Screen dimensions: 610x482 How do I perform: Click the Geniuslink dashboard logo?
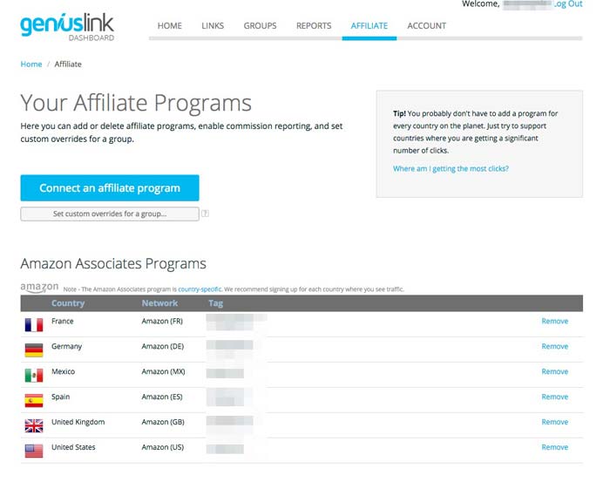point(67,27)
